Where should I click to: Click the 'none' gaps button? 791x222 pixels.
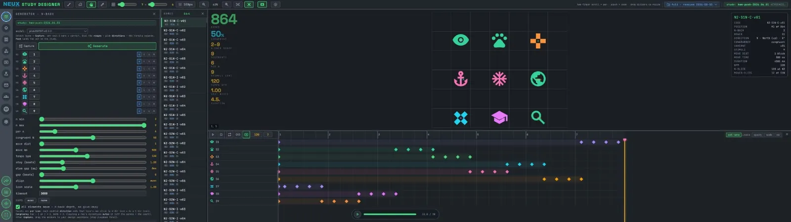(x=44, y=200)
